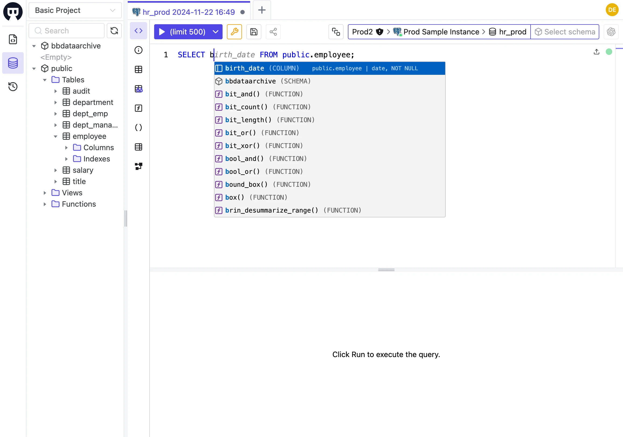Select the functions icon in the editor sidebar
This screenshot has height=437, width=623.
click(x=139, y=108)
